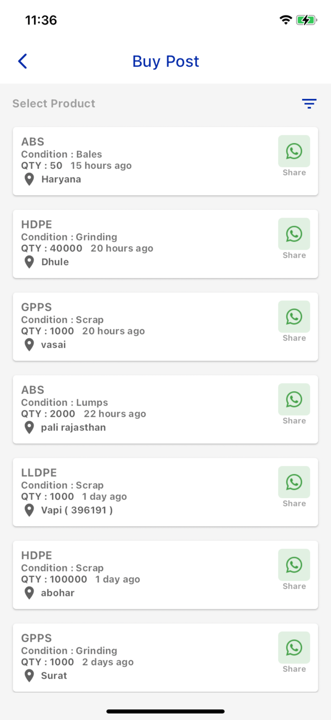The height and width of the screenshot is (720, 331).
Task: Click the vasai location pin icon
Action: pyautogui.click(x=29, y=345)
